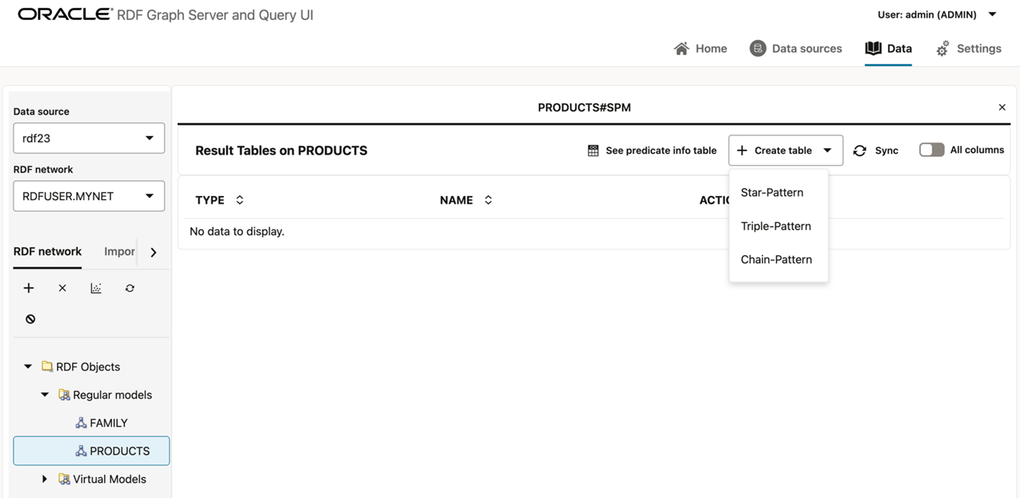Click the chart statistics icon in sidebar
This screenshot has height=498, width=1020.
96,288
